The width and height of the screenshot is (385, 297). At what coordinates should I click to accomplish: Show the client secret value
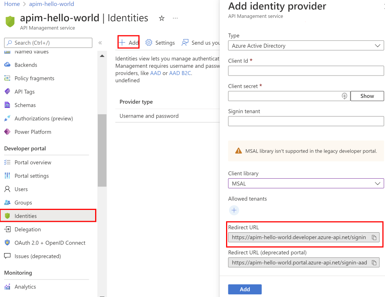(367, 96)
